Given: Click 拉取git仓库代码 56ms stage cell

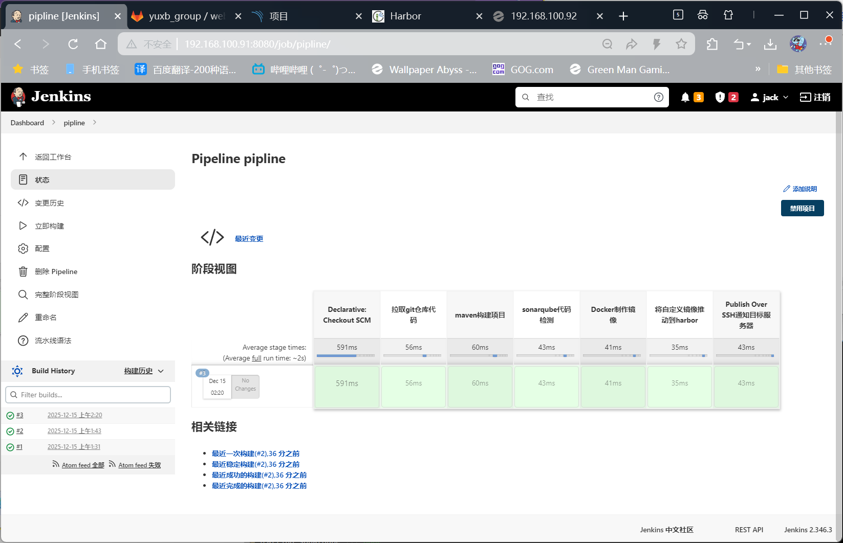Looking at the screenshot, I should (x=414, y=387).
